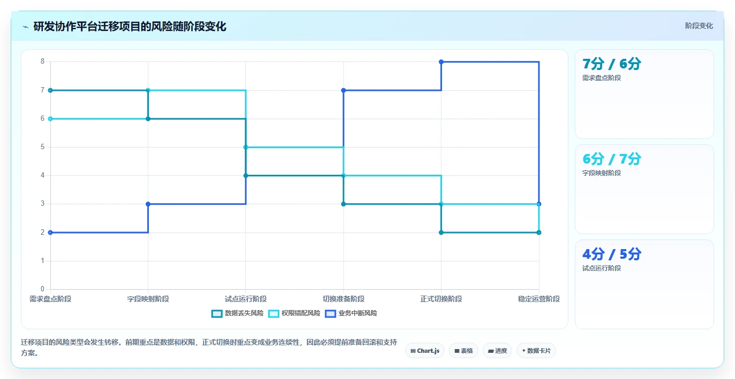Click the cyan point at 4 for 切换准备阶段
Image resolution: width=735 pixels, height=379 pixels.
[343, 175]
